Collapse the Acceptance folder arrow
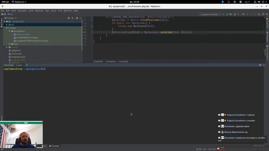 9,31
